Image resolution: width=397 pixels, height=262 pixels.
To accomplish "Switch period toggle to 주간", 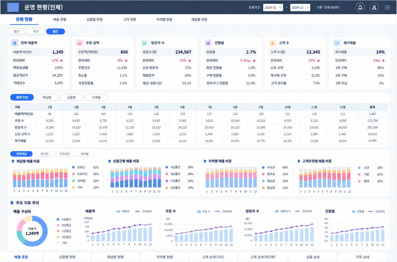I will (36, 31).
